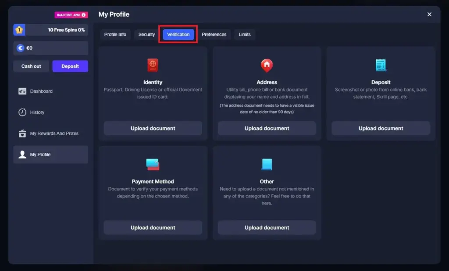Image resolution: width=449 pixels, height=271 pixels.
Task: Click the 90 days address note text
Action: click(267, 109)
